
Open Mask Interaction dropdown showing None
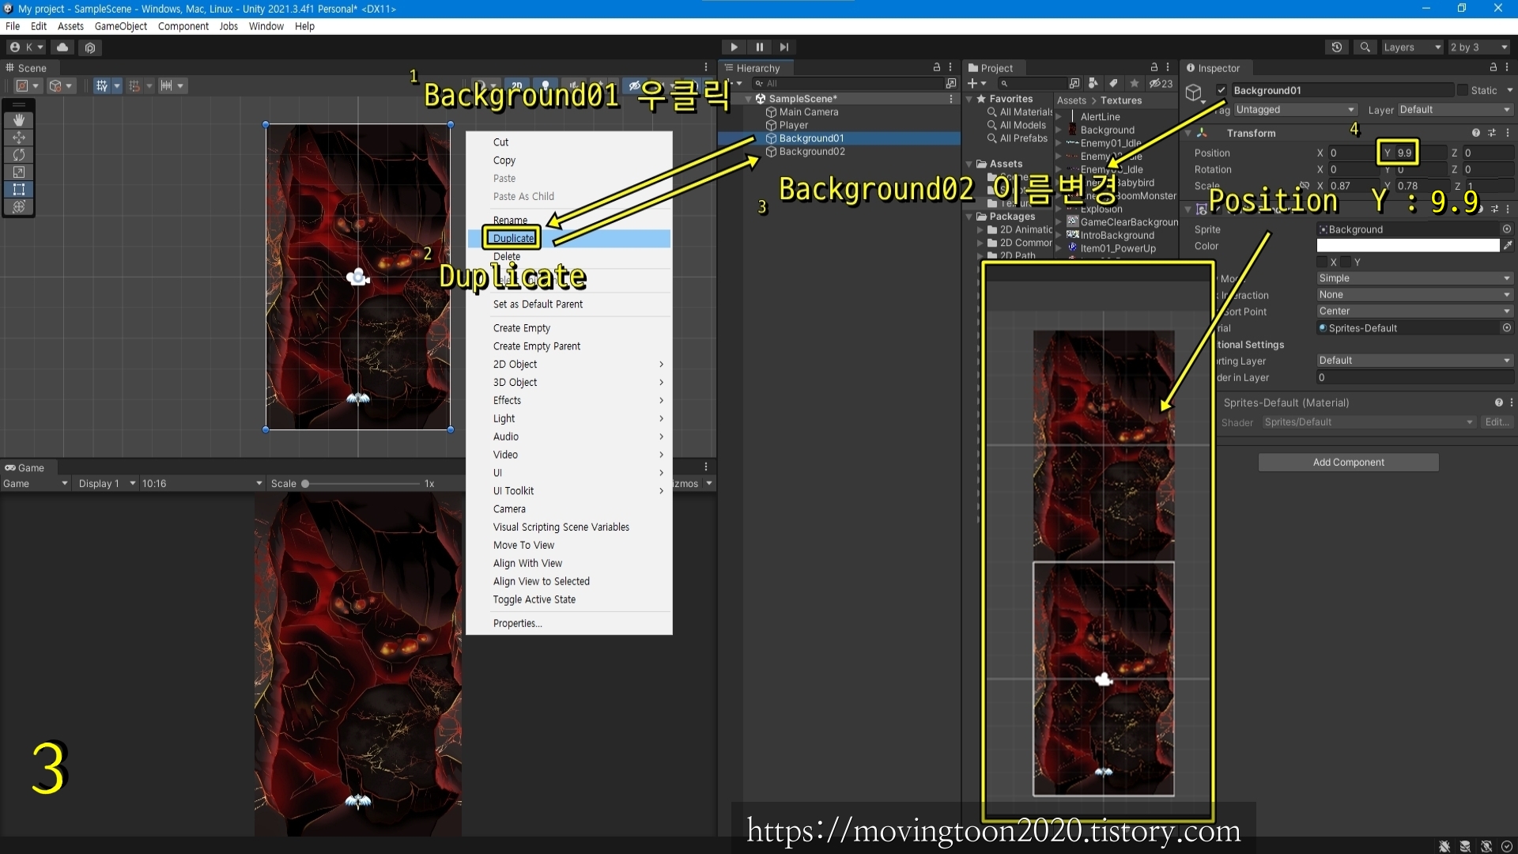[x=1414, y=295]
